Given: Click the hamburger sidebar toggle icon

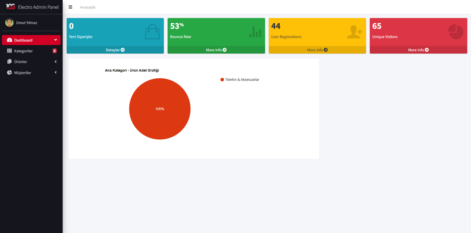Looking at the screenshot, I should pos(70,7).
